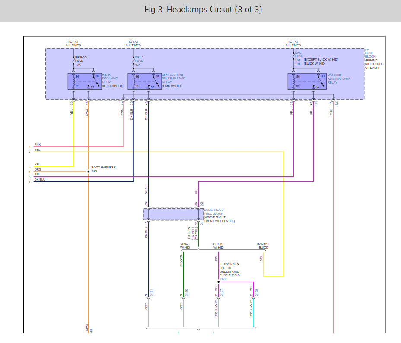
Task: Click the '(GMC W/ HID)' relay note
Action: 172,86
